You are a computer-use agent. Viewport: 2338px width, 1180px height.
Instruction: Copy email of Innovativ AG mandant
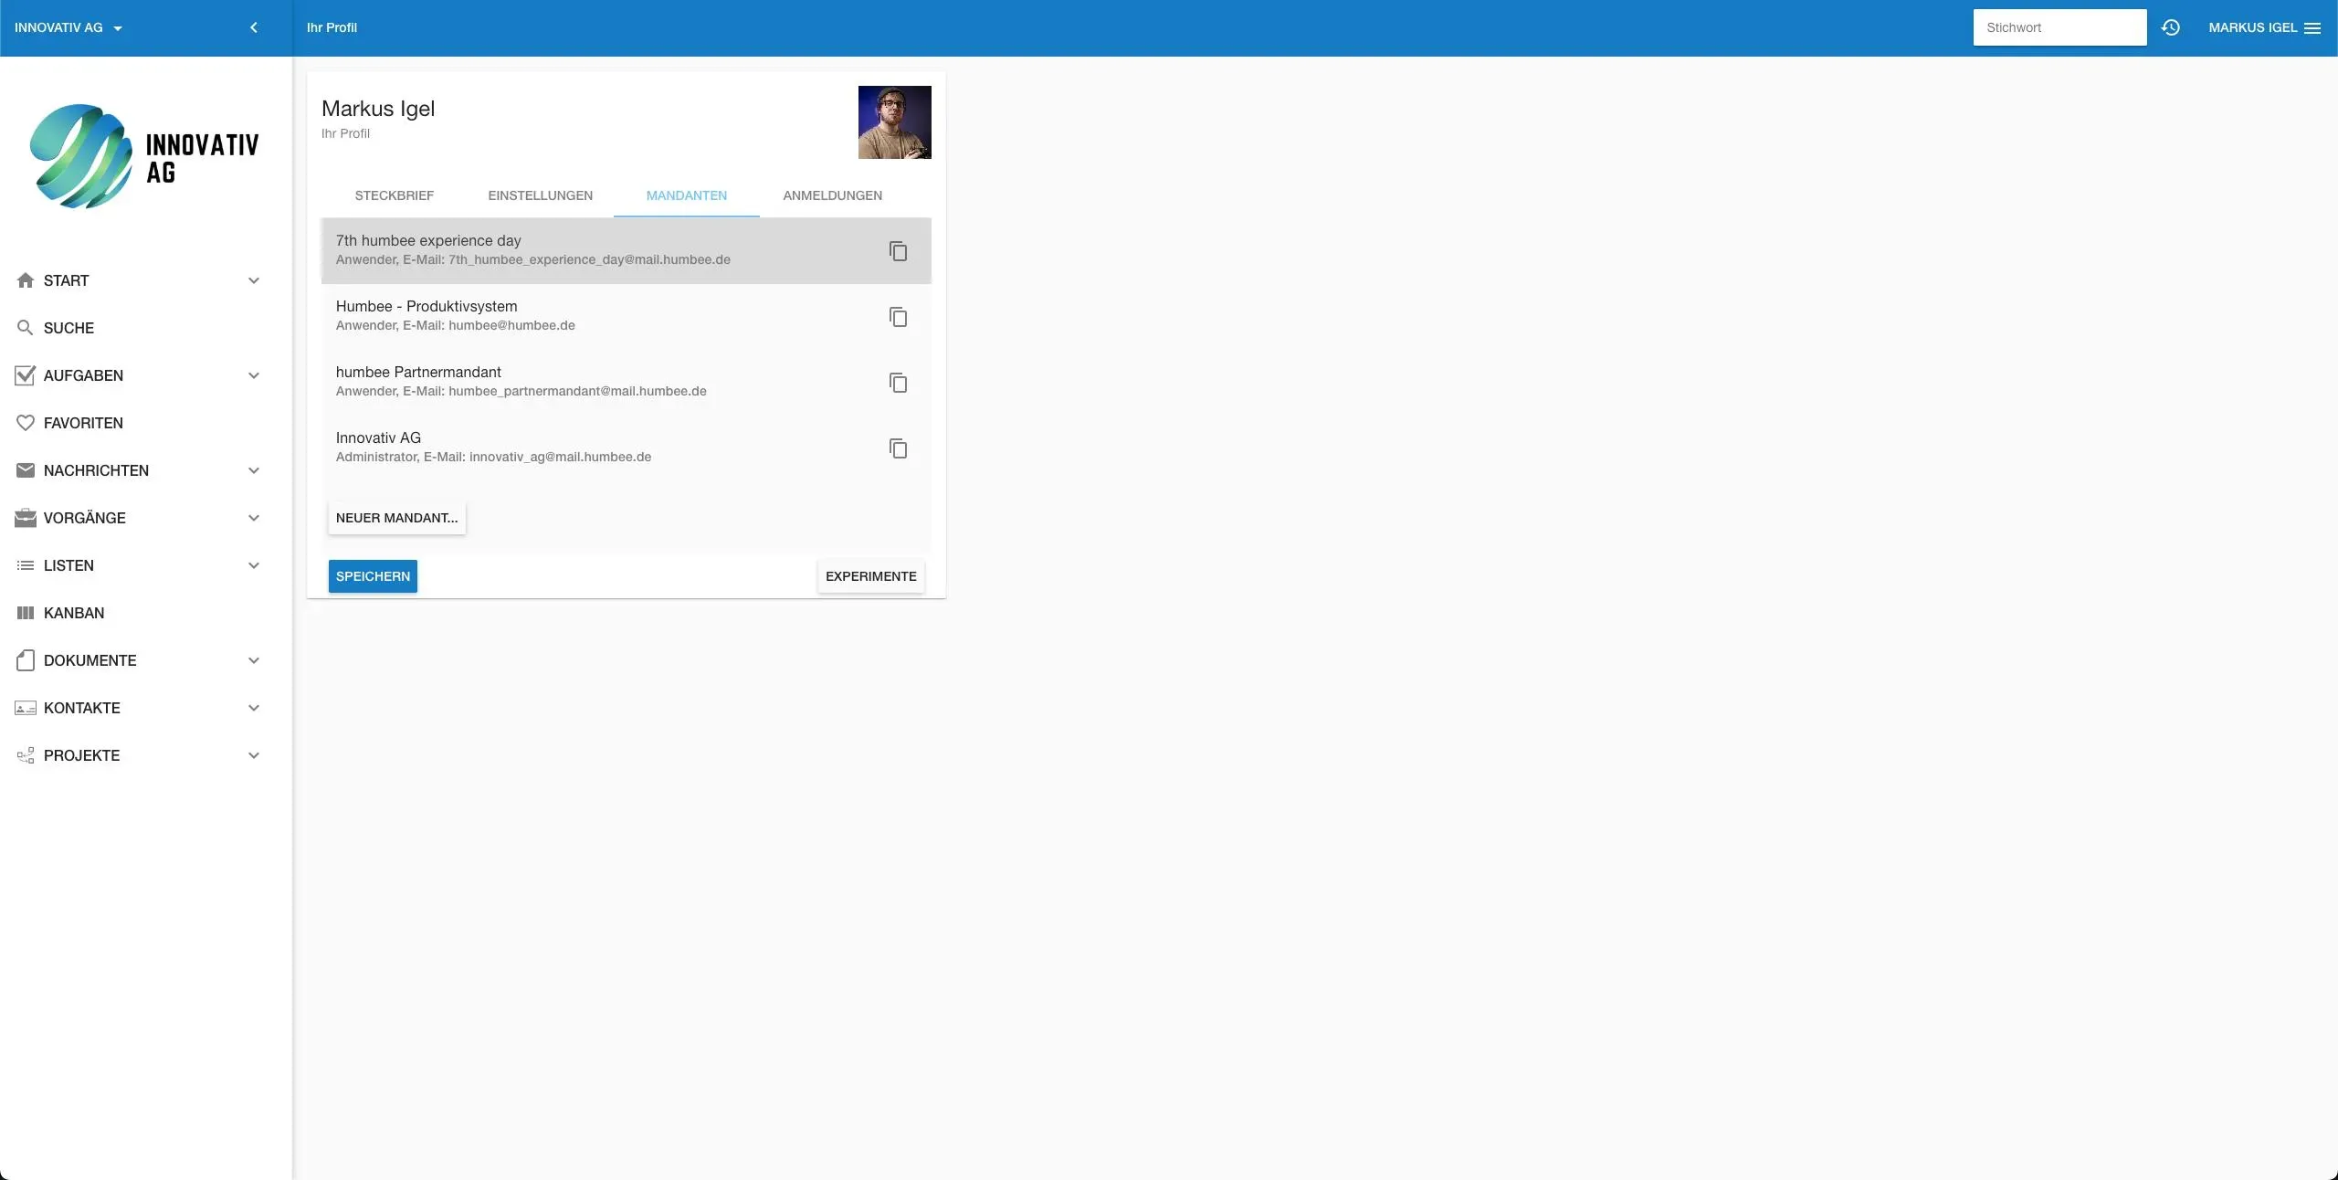(x=898, y=448)
